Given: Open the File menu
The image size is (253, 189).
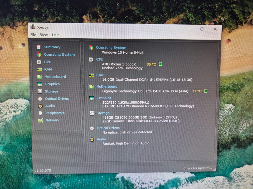Looking at the screenshot, I should coord(33,35).
